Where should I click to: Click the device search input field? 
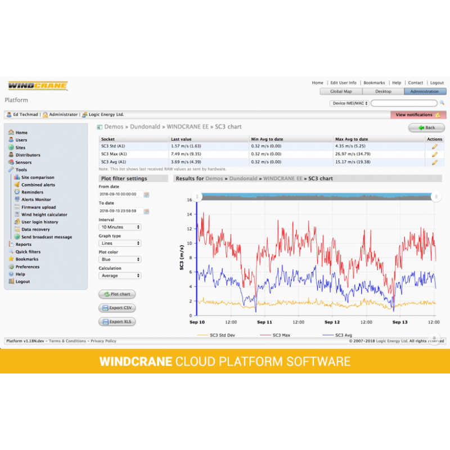[404, 103]
